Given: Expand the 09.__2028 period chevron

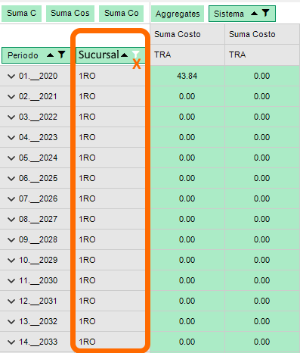Looking at the screenshot, I should [x=11, y=239].
